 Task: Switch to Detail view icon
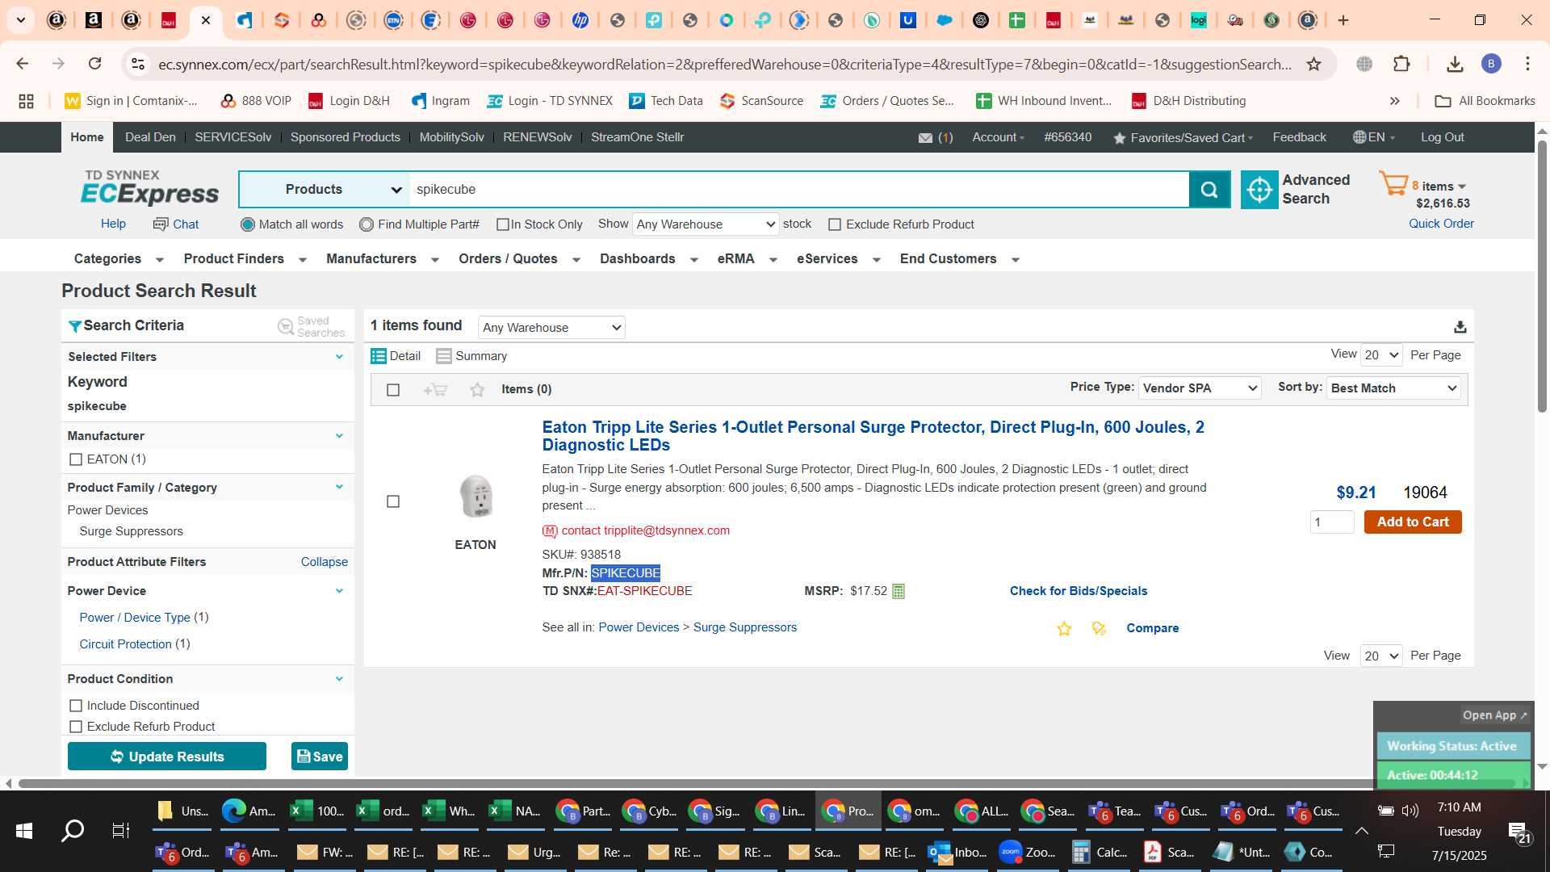tap(378, 356)
